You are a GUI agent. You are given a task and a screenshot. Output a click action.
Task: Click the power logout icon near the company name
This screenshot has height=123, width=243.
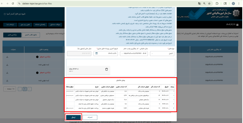pos(5,14)
